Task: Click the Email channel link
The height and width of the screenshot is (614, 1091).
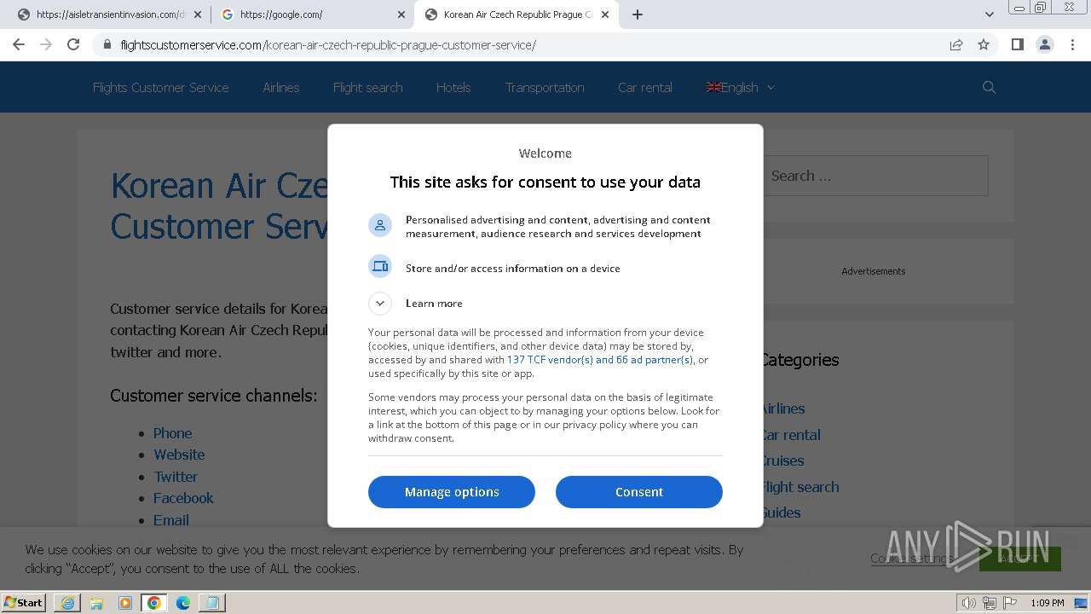Action: (171, 520)
